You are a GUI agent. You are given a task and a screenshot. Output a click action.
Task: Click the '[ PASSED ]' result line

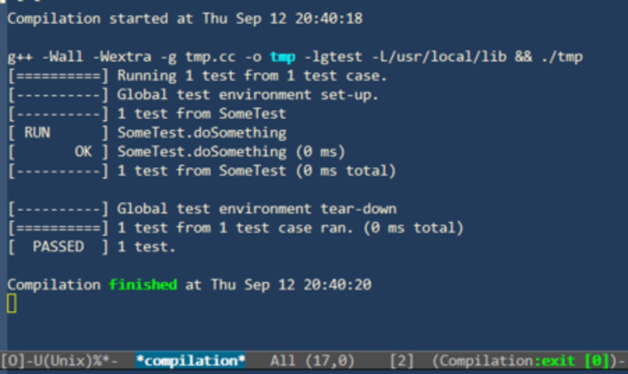coord(92,247)
